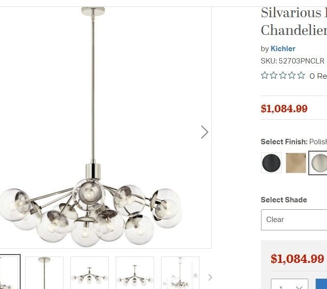Click the third rating star
327x289 pixels.
point(283,75)
